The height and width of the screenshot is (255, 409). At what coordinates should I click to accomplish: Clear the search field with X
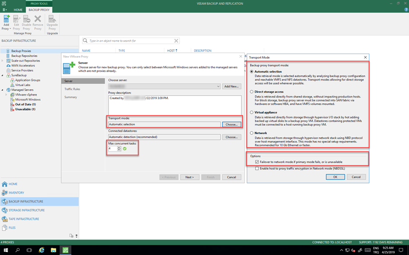click(x=176, y=41)
